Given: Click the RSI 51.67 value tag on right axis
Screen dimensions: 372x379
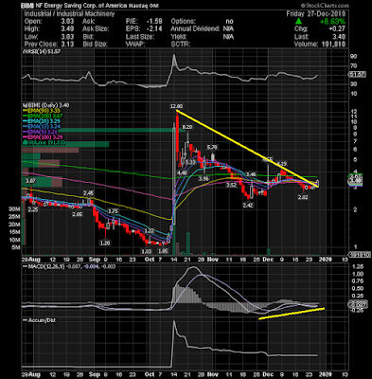Looking at the screenshot, I should tap(357, 75).
